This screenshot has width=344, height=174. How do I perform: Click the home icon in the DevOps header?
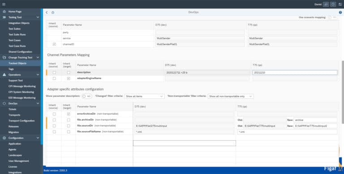pyautogui.click(x=53, y=13)
